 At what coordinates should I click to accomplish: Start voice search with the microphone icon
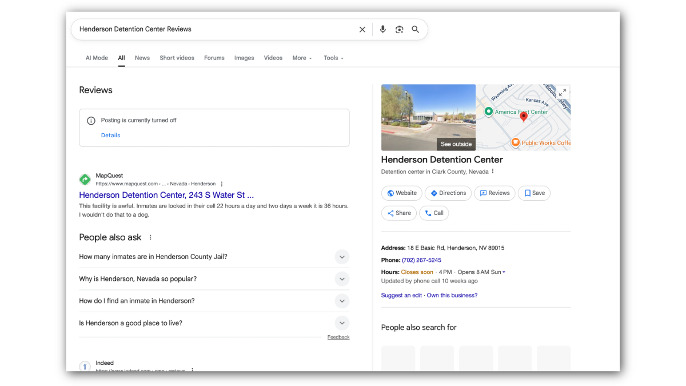(x=382, y=29)
